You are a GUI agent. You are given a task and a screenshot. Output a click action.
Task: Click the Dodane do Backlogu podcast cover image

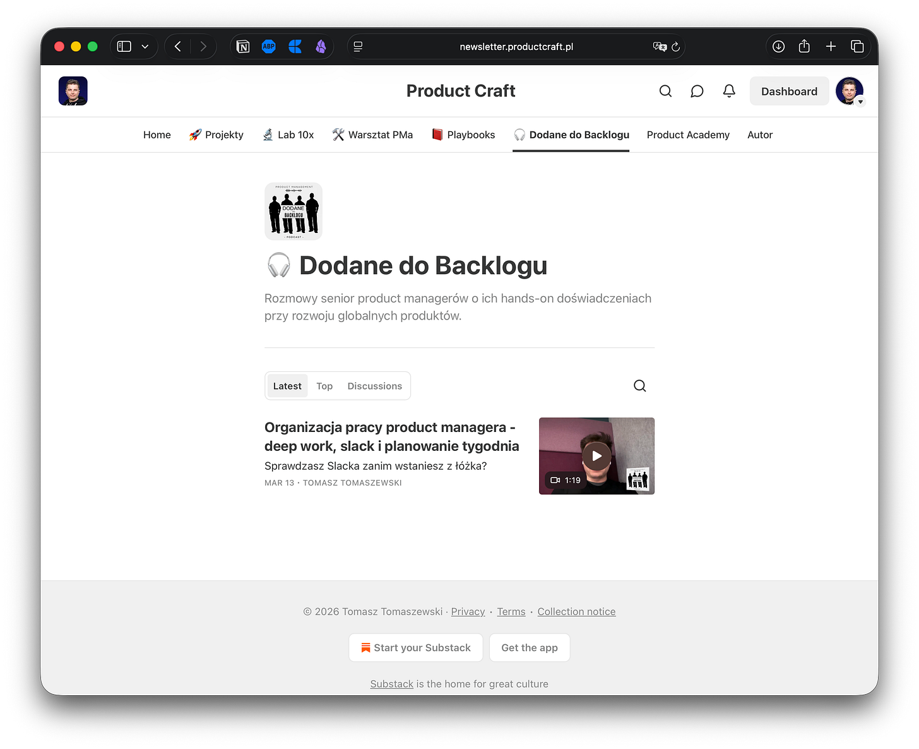point(293,212)
